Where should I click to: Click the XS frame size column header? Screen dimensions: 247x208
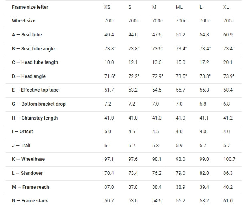pyautogui.click(x=108, y=7)
